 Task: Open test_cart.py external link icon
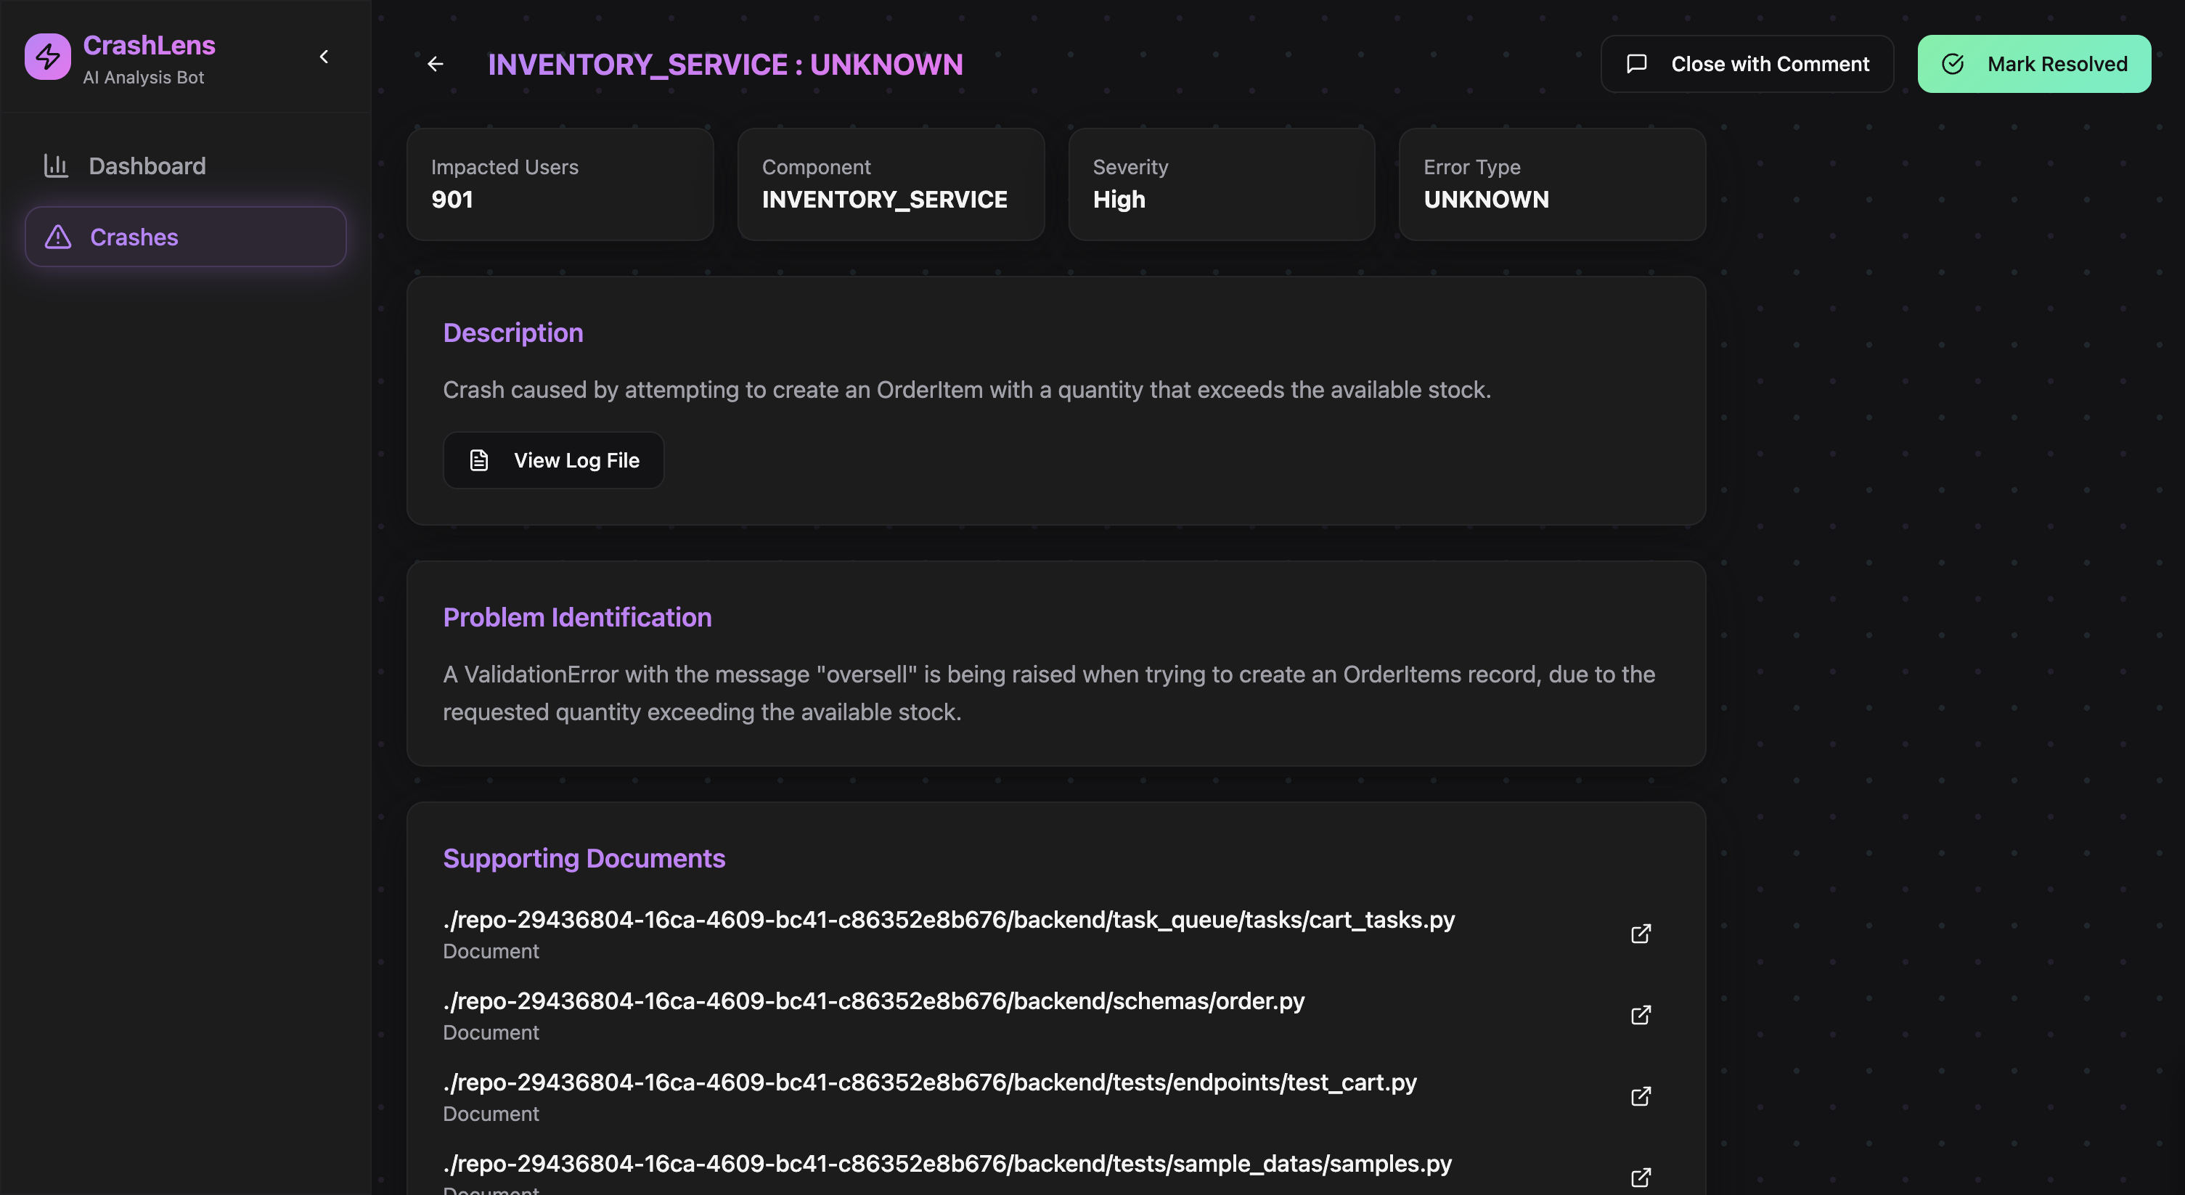click(x=1641, y=1096)
